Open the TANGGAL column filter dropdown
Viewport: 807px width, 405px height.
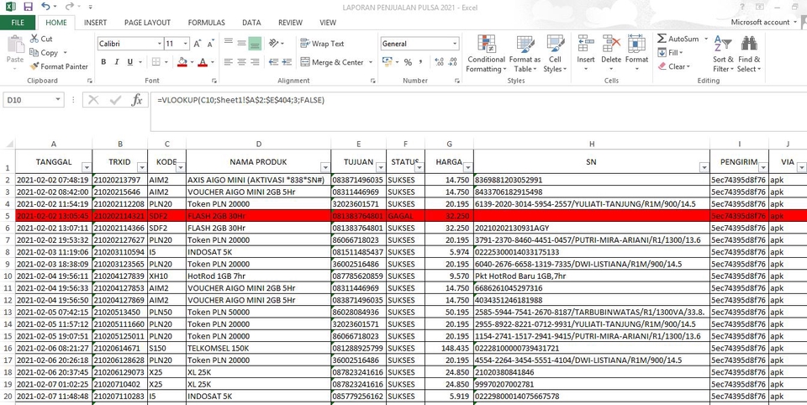pyautogui.click(x=87, y=167)
